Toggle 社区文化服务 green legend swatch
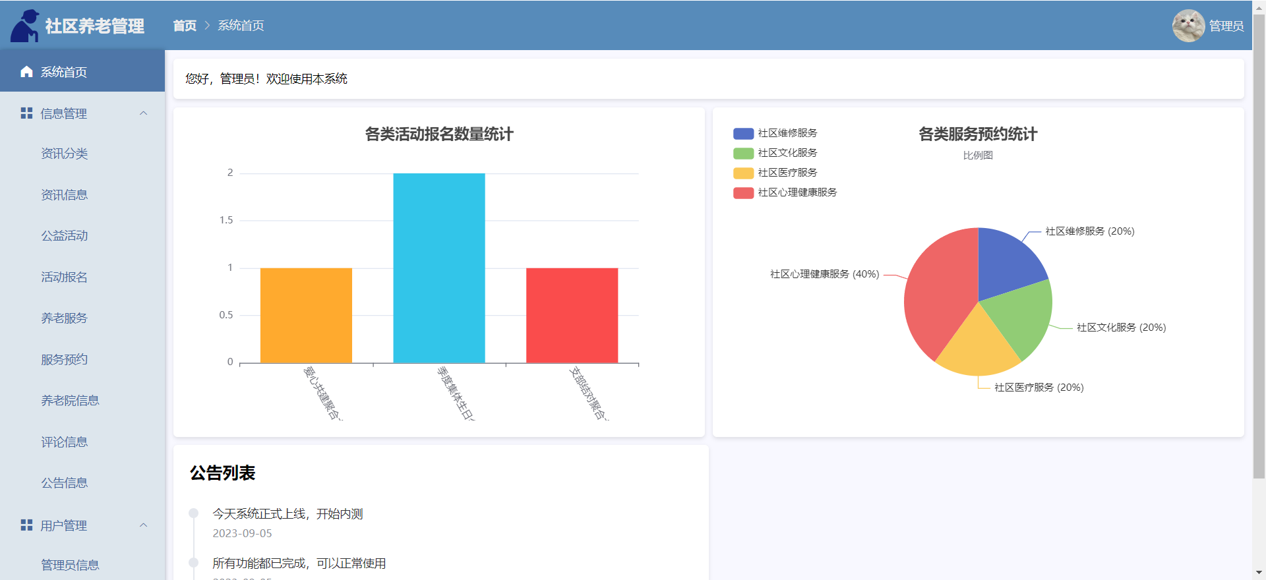This screenshot has width=1266, height=580. click(x=743, y=153)
